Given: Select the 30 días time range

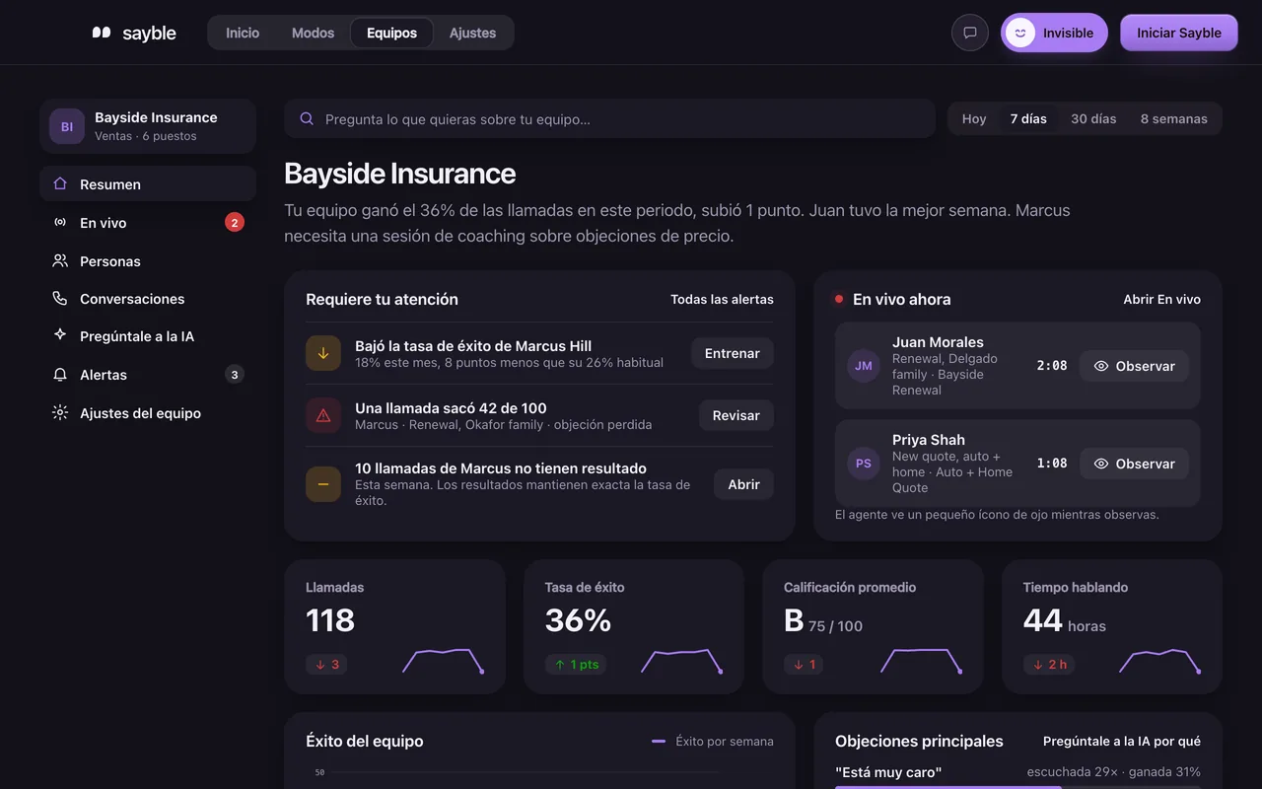Looking at the screenshot, I should 1093,118.
